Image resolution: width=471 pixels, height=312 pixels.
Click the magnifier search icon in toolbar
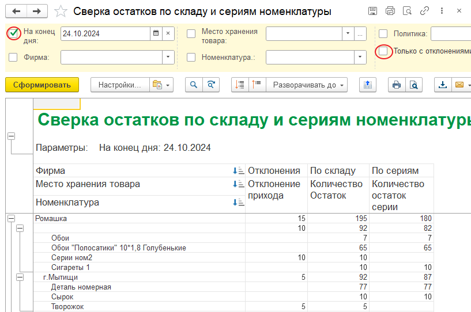[x=194, y=85]
